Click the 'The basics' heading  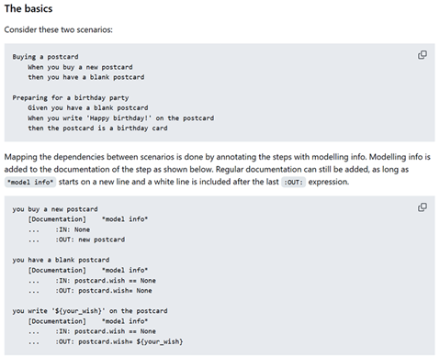(28, 8)
